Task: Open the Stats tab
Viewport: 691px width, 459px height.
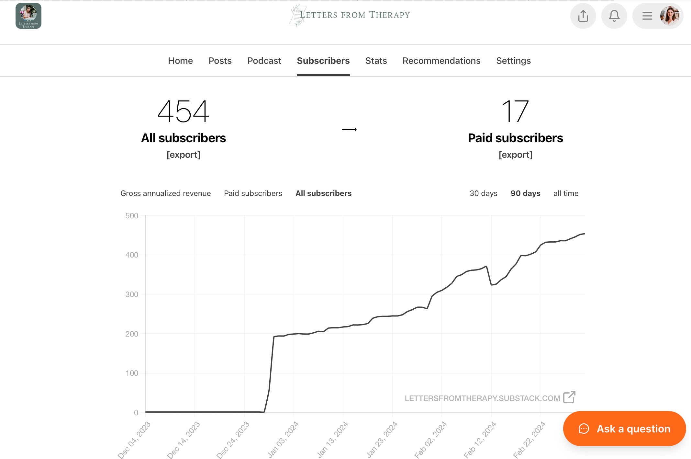Action: click(376, 61)
